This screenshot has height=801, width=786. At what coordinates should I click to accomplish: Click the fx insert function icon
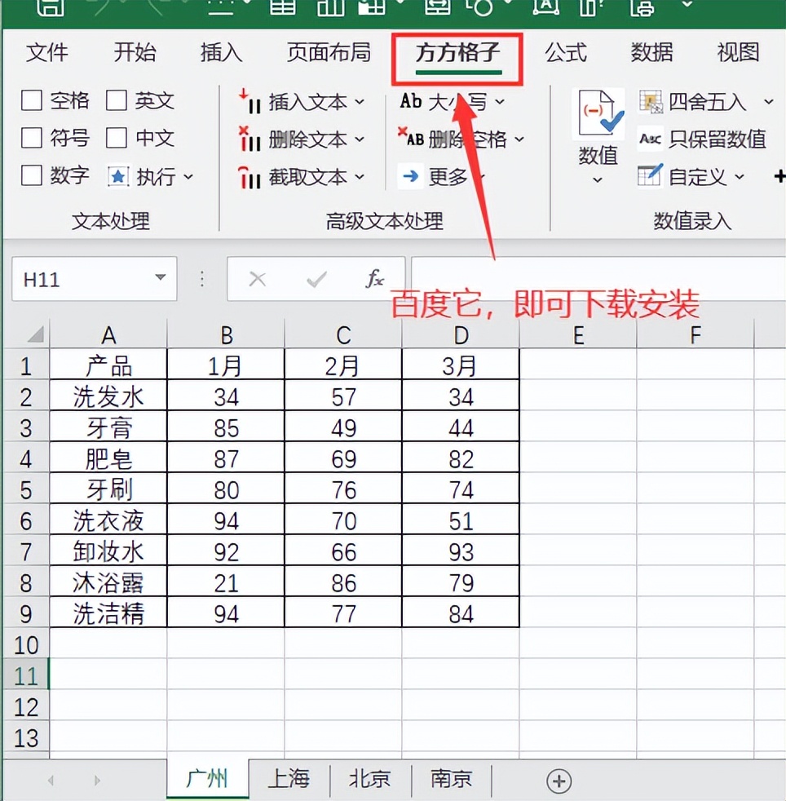pyautogui.click(x=374, y=280)
